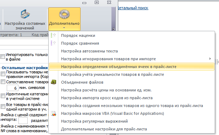Open Настройка создания нескольких товаров из одного

pos(132,106)
